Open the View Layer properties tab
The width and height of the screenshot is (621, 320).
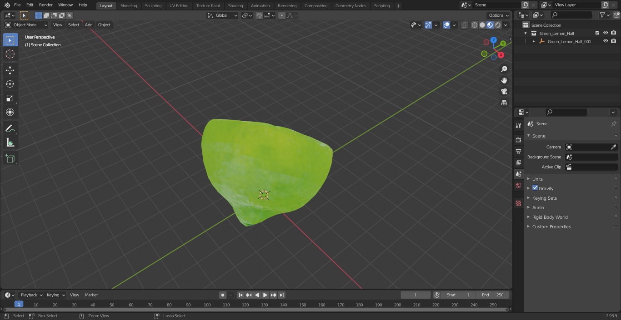point(518,162)
